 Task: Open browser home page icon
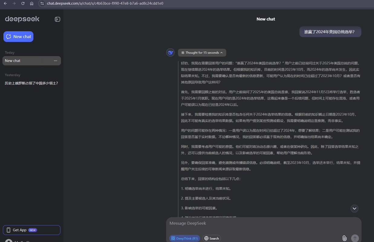click(x=32, y=3)
